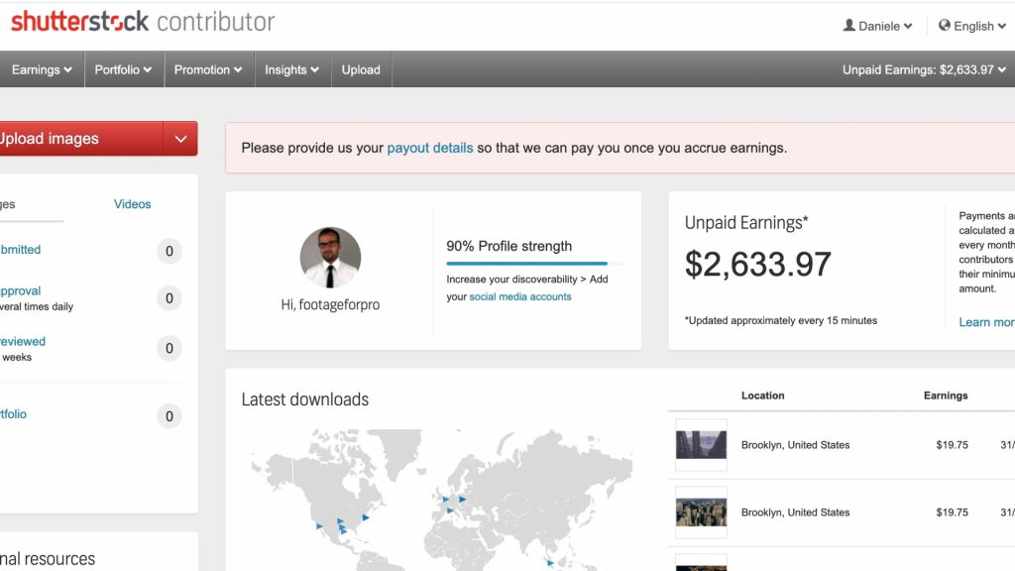Click the globe icon beside English

945,25
